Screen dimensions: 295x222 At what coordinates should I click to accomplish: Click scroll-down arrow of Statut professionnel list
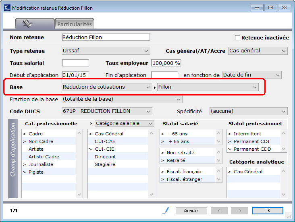284,149
